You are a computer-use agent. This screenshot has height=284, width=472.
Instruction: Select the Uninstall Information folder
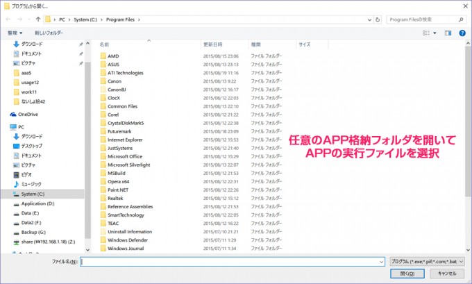(x=130, y=232)
